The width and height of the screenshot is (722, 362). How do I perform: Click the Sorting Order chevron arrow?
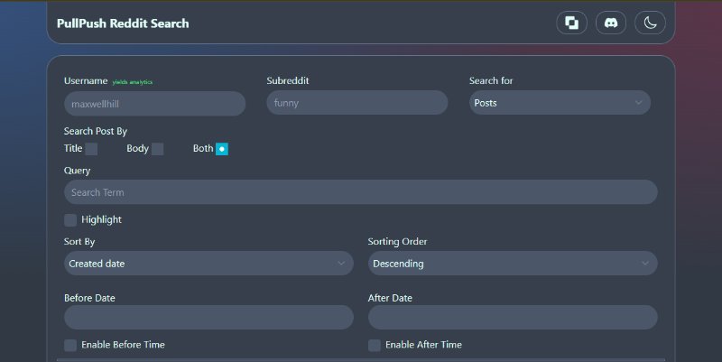[x=644, y=264]
